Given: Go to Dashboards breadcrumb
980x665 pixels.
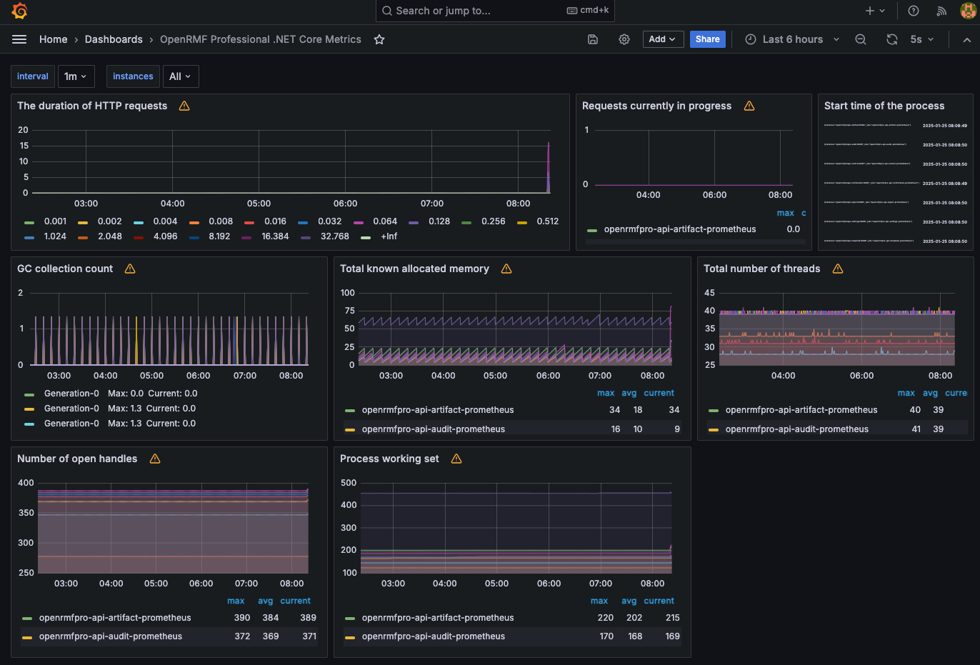Looking at the screenshot, I should 114,39.
